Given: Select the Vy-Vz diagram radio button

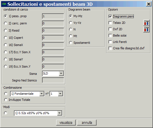Looking at the screenshot, I should coord(71,23).
